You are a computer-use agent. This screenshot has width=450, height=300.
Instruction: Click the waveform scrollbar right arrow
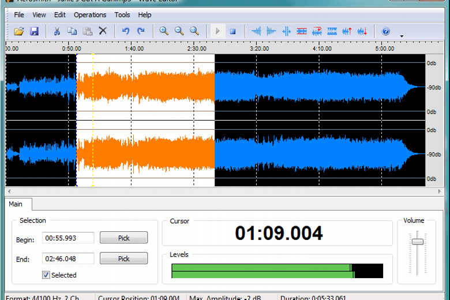pyautogui.click(x=440, y=191)
